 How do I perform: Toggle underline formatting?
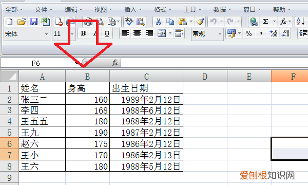click(107, 33)
